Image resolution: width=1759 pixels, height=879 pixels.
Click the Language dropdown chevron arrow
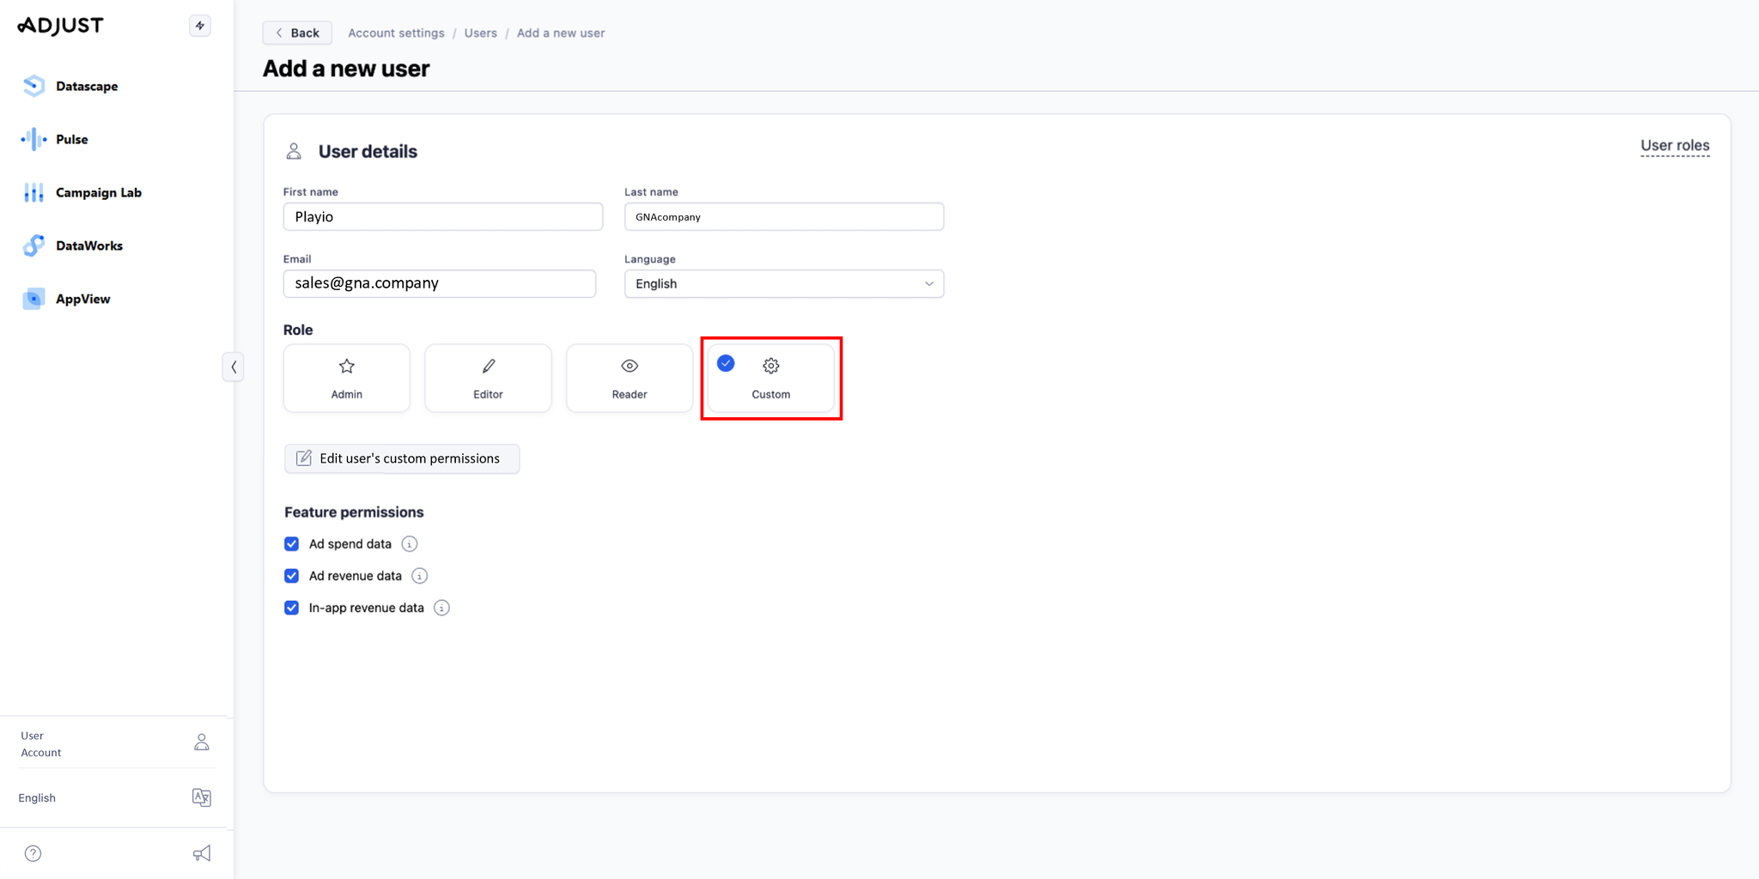(x=928, y=284)
